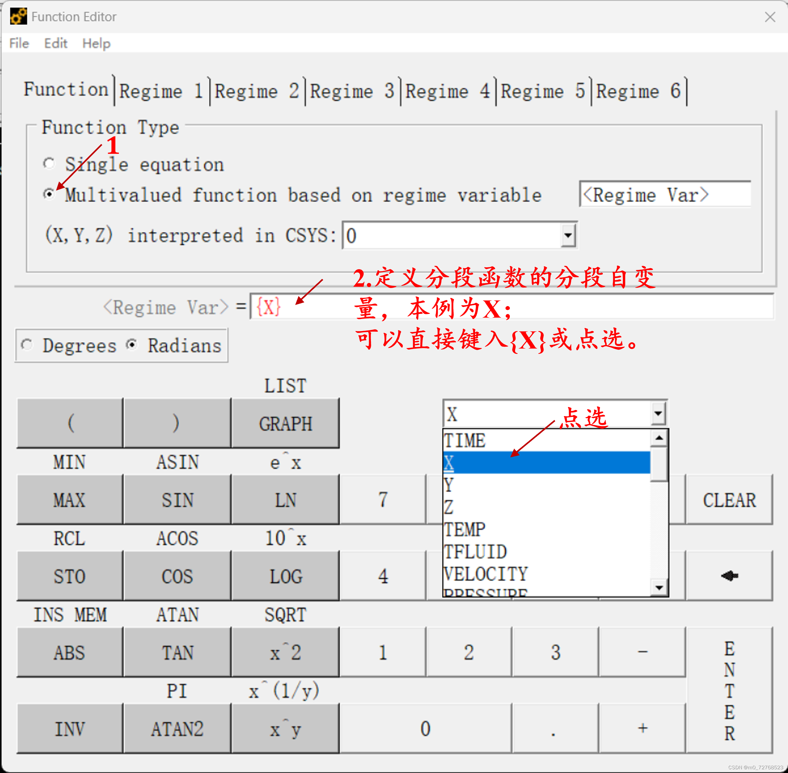Select the Multivalued function radio button
The width and height of the screenshot is (788, 773).
click(x=49, y=194)
